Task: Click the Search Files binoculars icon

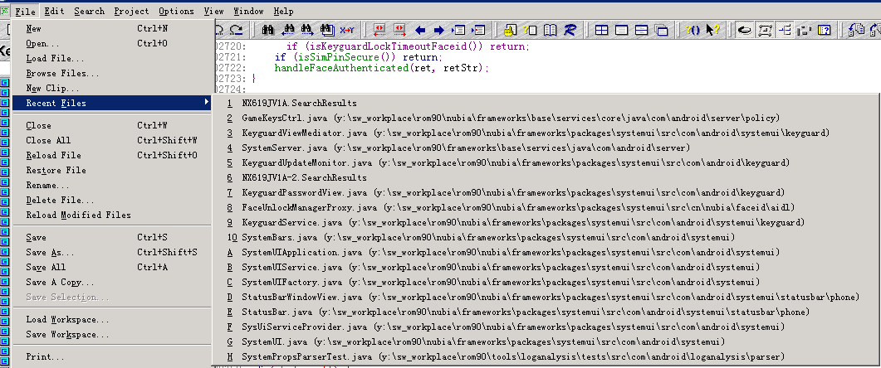Action: pyautogui.click(x=327, y=30)
